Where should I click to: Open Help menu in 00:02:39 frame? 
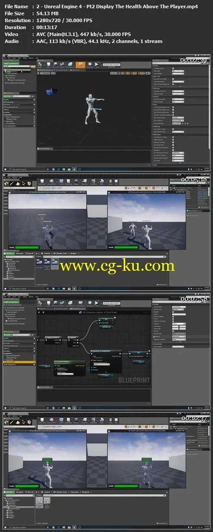tap(37, 58)
